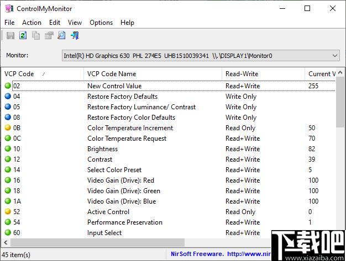Click green icon beside code 54
This screenshot has width=346, height=261.
8,222
